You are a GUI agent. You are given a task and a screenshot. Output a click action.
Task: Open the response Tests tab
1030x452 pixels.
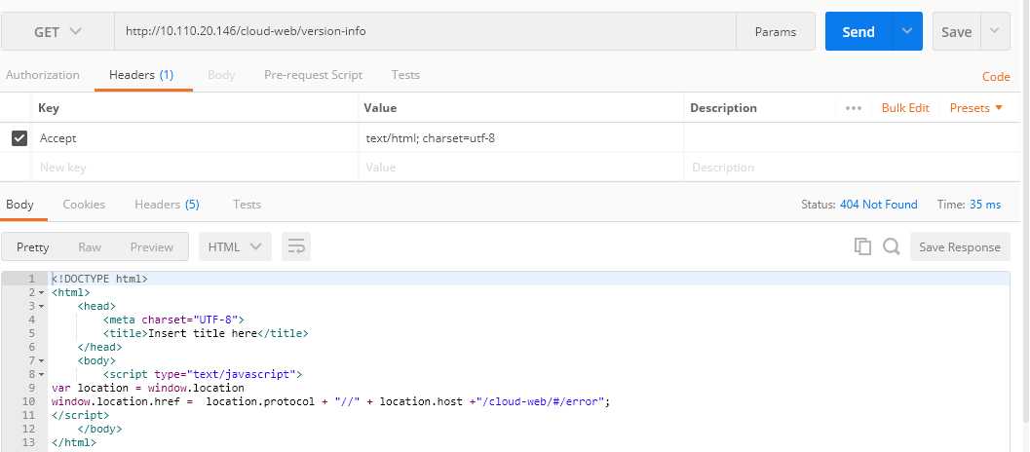[x=247, y=205]
